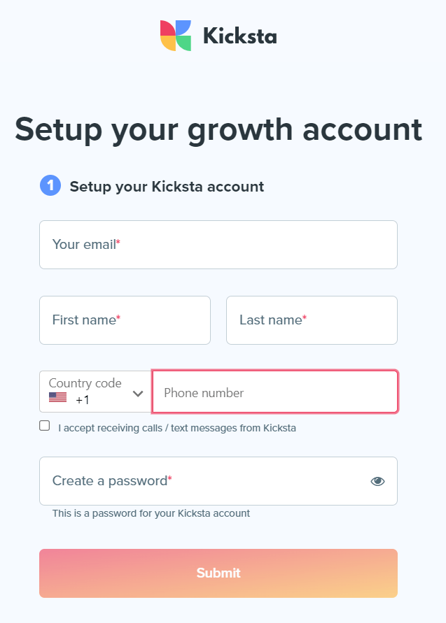
Task: Select the +1 dial code value
Action: (83, 400)
